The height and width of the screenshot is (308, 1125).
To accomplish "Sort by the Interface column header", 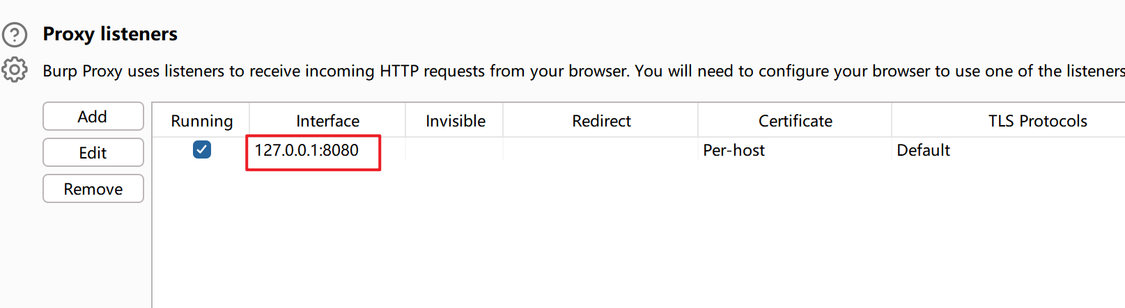I will [x=327, y=121].
